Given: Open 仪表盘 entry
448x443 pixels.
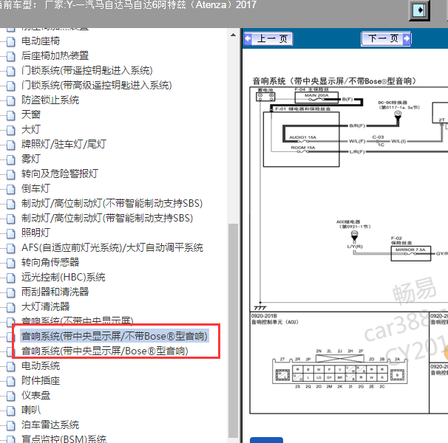Looking at the screenshot, I should tap(35, 396).
